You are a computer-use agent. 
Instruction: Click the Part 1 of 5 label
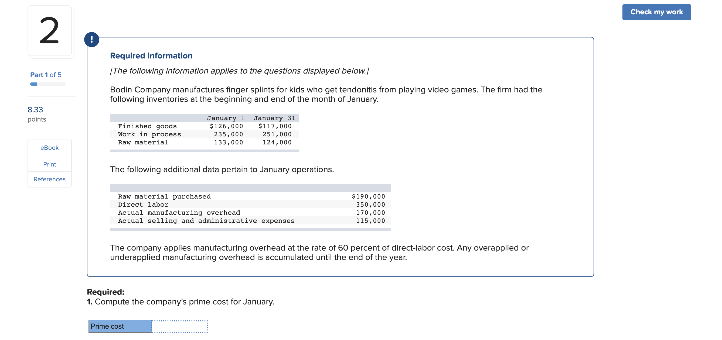46,75
